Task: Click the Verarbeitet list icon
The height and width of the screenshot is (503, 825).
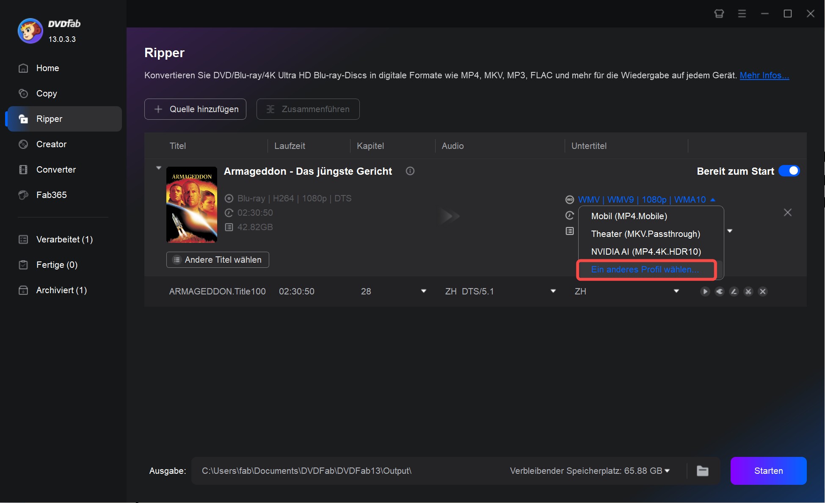Action: pos(23,239)
